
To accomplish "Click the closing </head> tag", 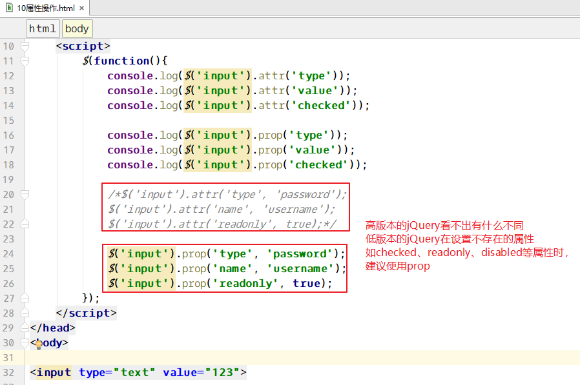I will [x=53, y=328].
